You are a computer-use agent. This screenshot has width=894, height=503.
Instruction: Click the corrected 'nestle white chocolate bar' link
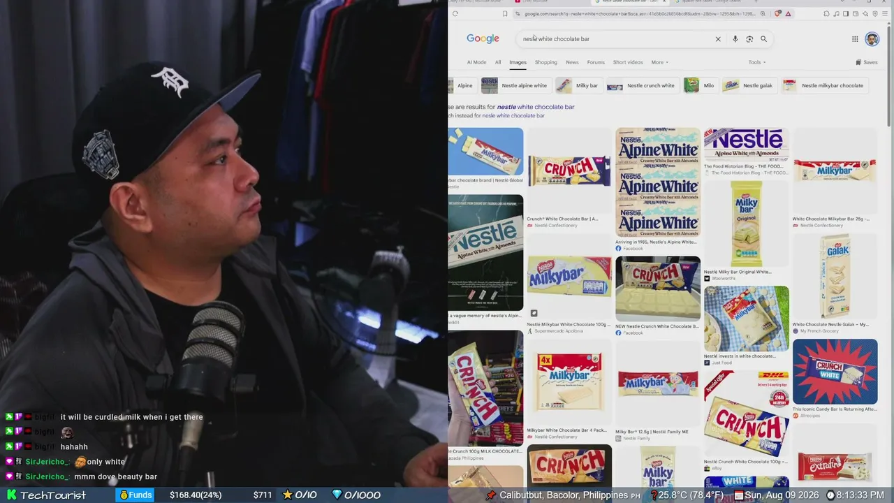click(x=536, y=107)
